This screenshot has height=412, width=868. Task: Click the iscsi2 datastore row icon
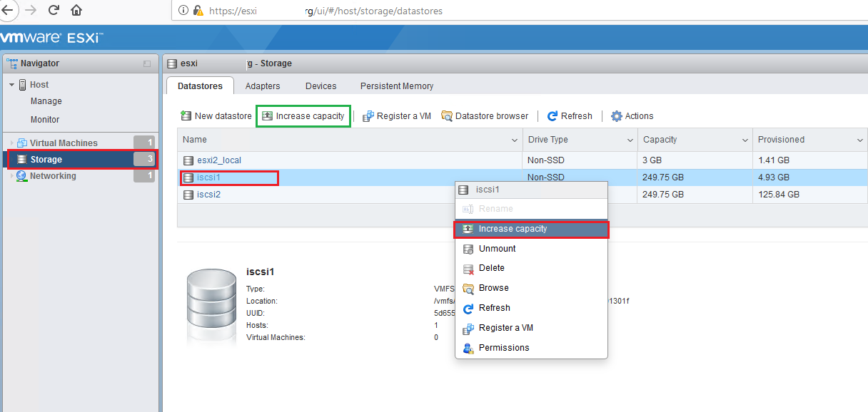pyautogui.click(x=188, y=195)
